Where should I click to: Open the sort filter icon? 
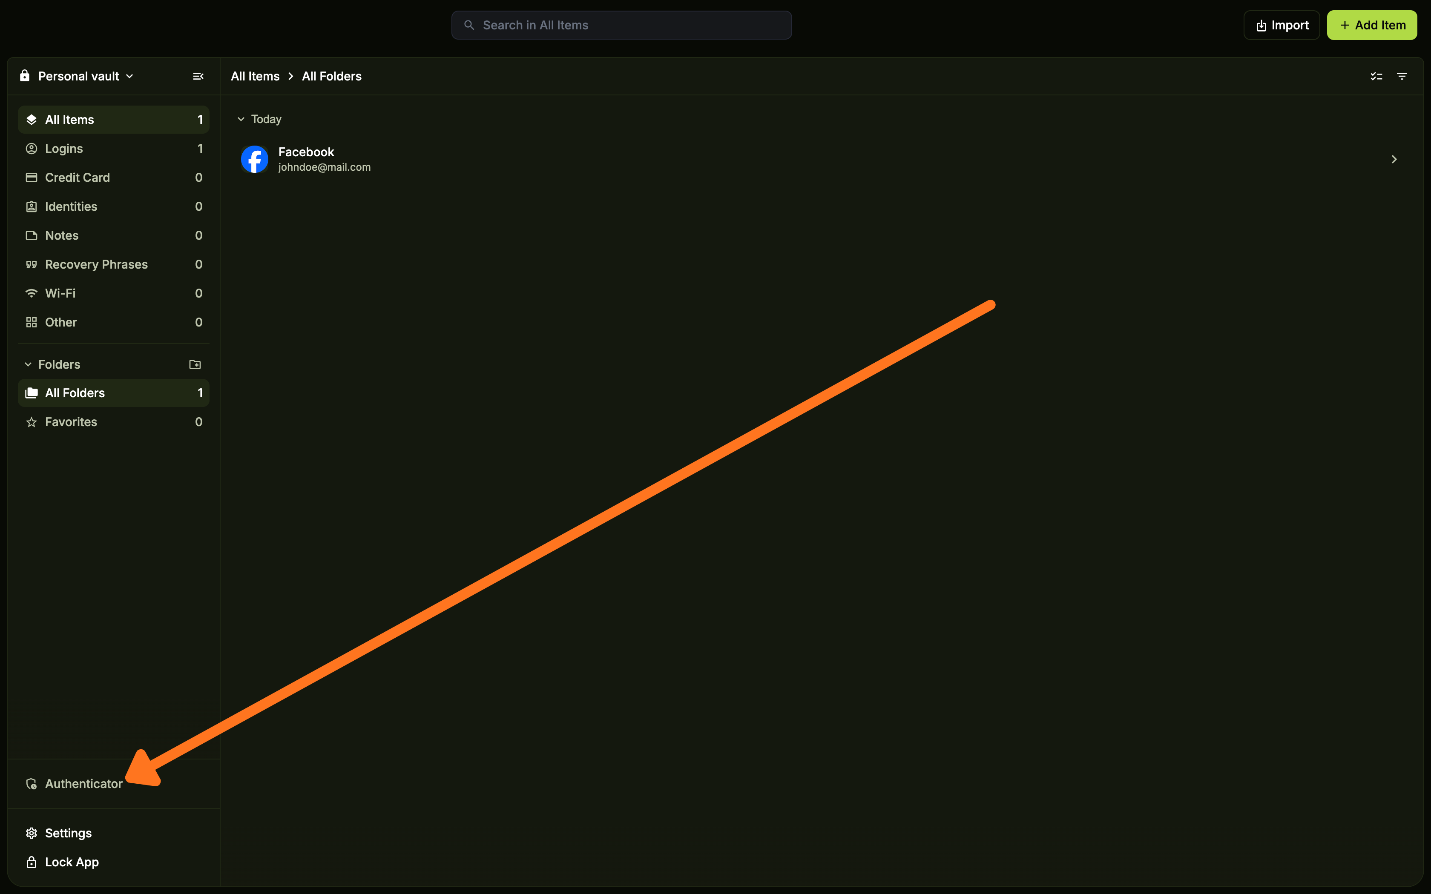(1402, 76)
